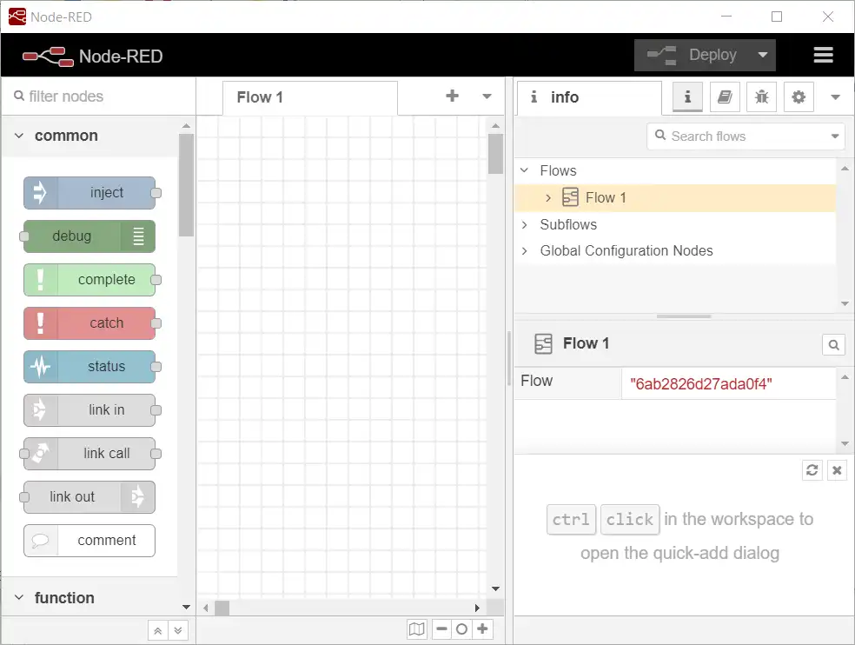Zoom in on the workspace
This screenshot has width=855, height=645.
coord(482,629)
